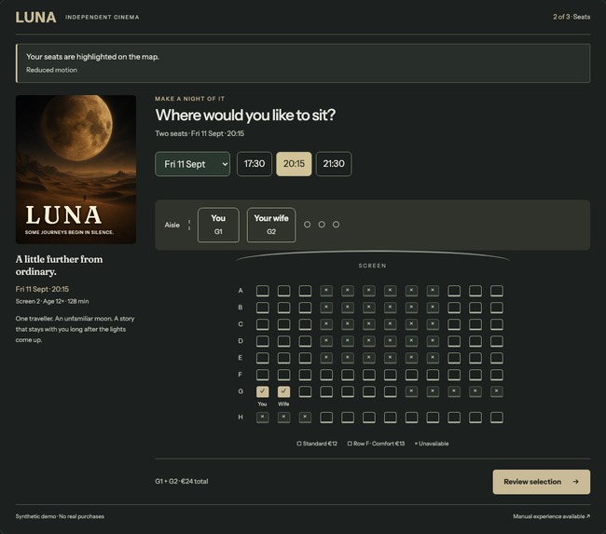
Task: Select seat A2 in row A
Action: [x=283, y=291]
